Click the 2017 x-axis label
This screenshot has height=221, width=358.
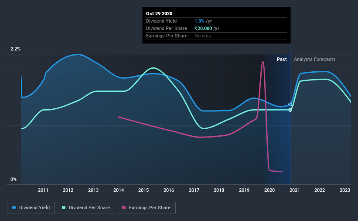tap(194, 190)
